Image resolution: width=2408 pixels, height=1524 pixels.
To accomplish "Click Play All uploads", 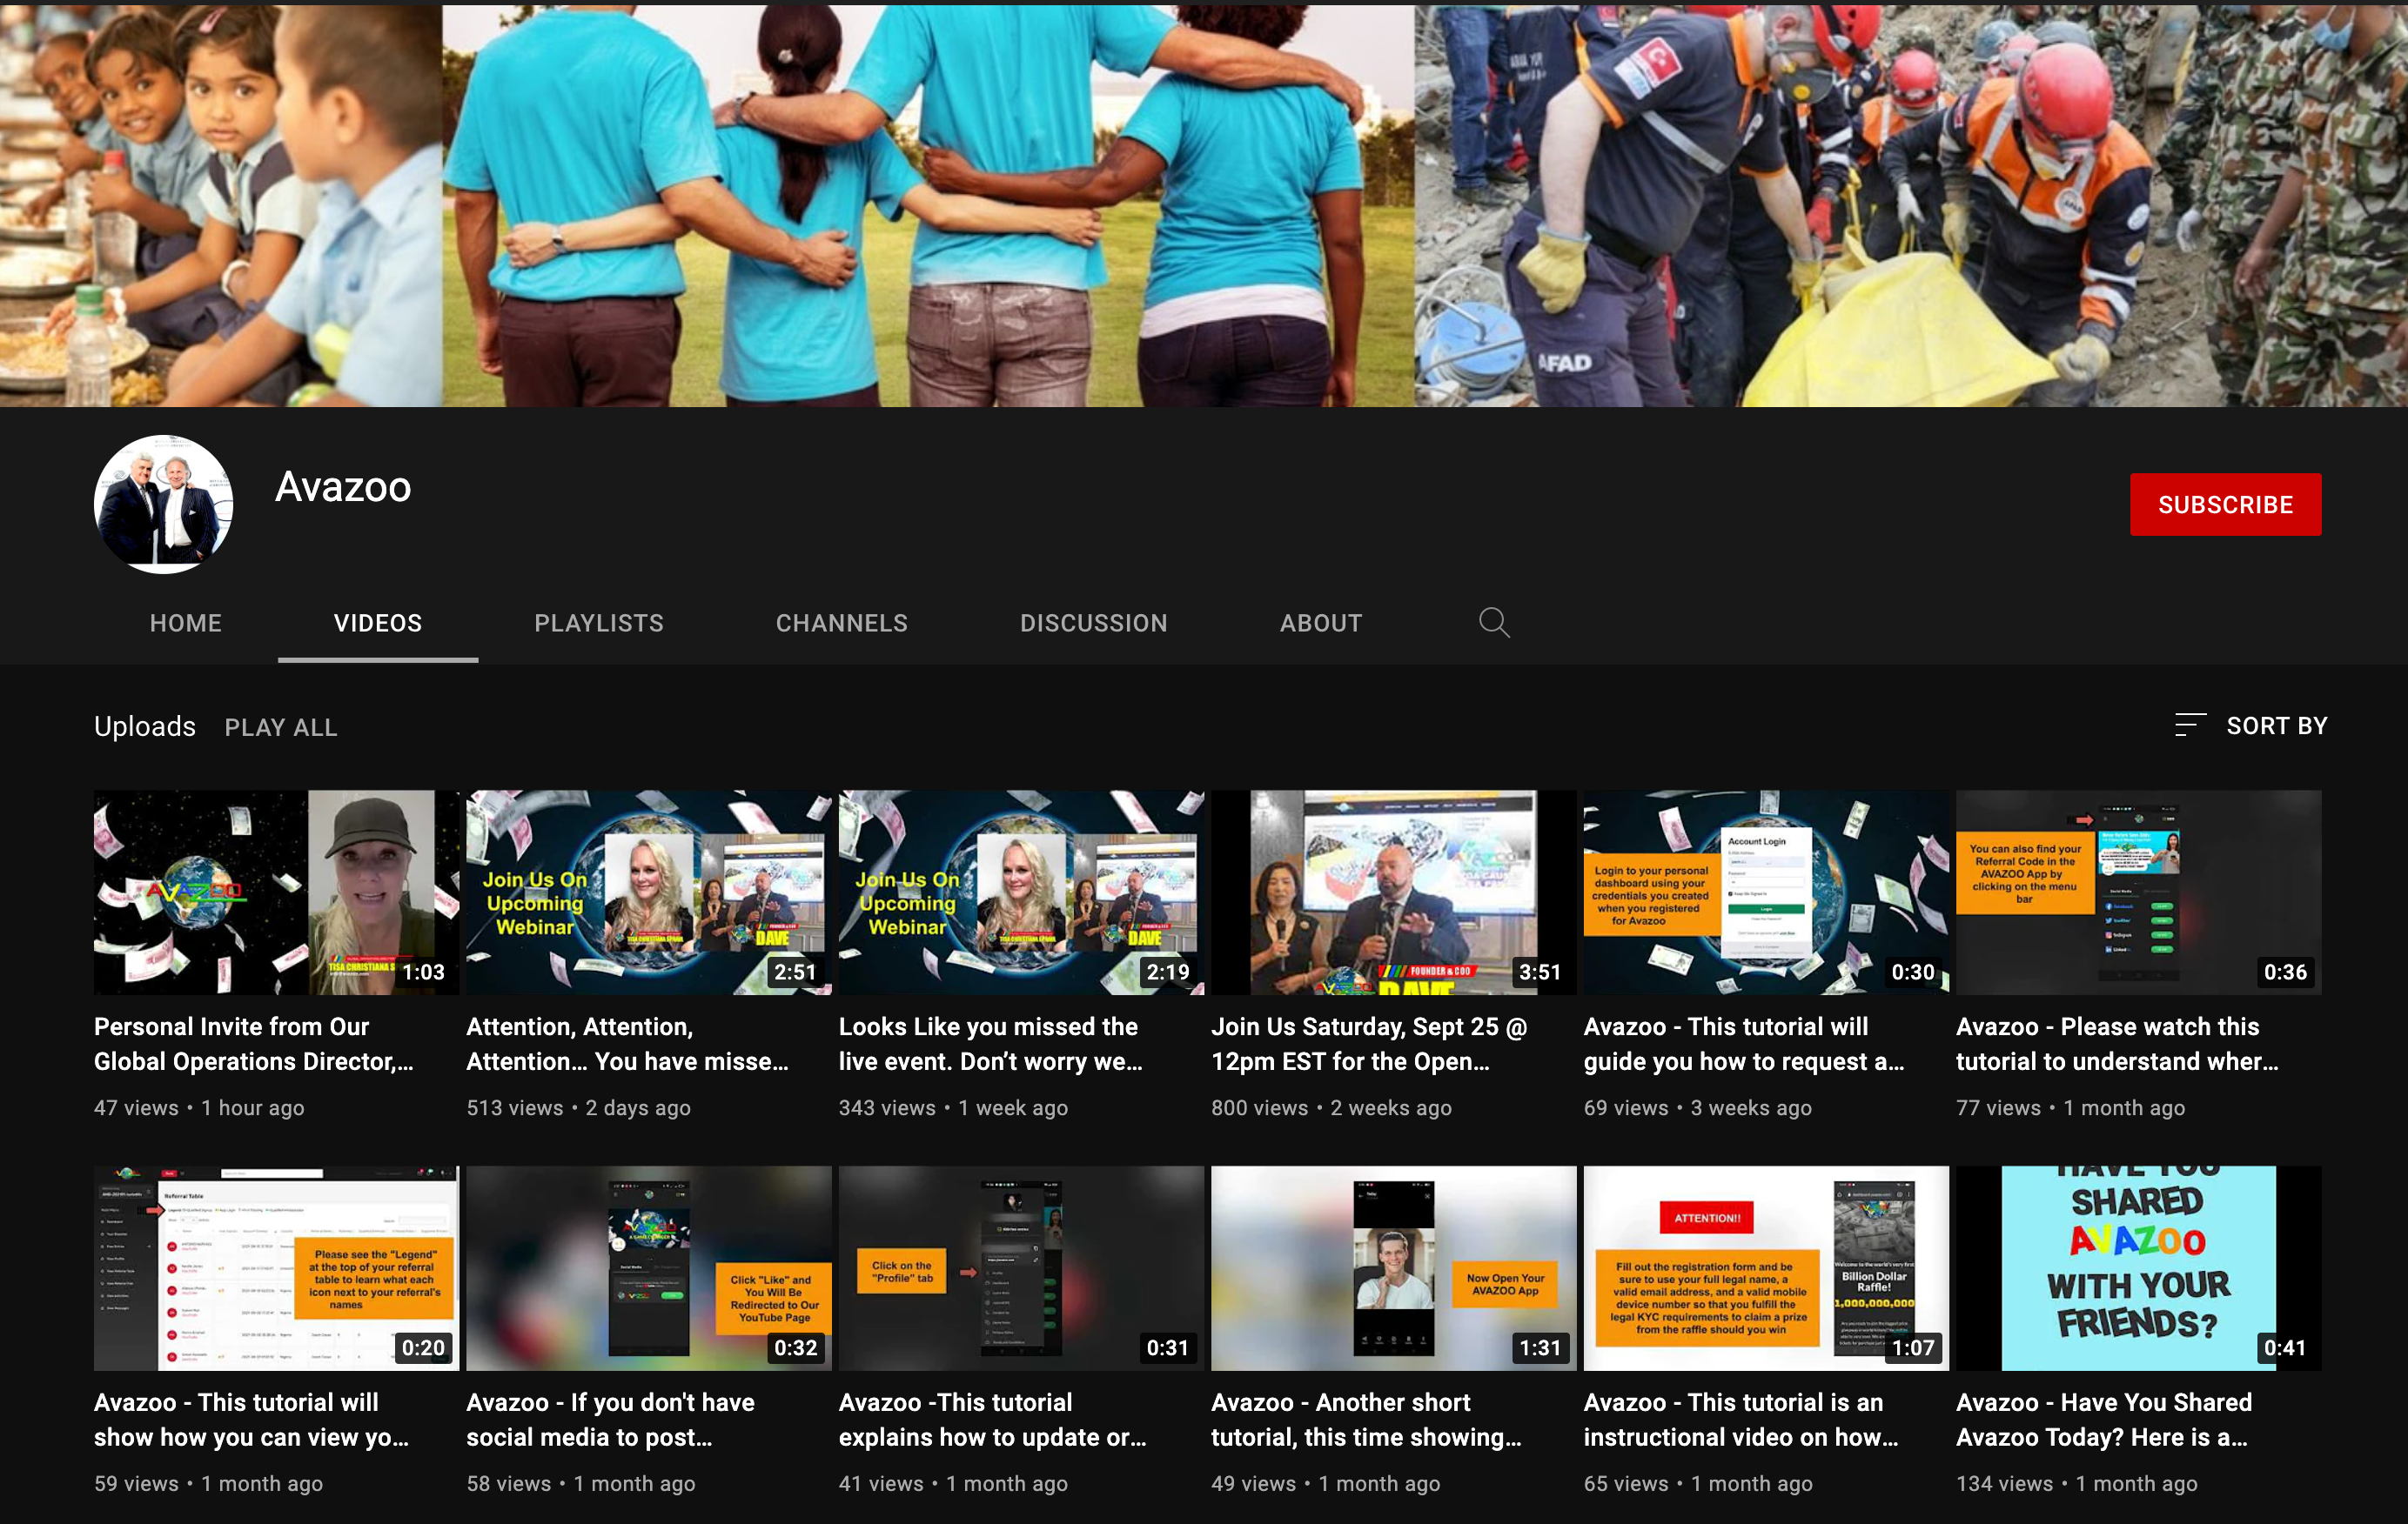I will pos(281,727).
